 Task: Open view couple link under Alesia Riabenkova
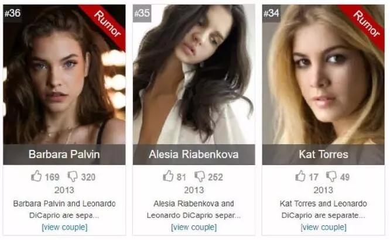[194, 227]
